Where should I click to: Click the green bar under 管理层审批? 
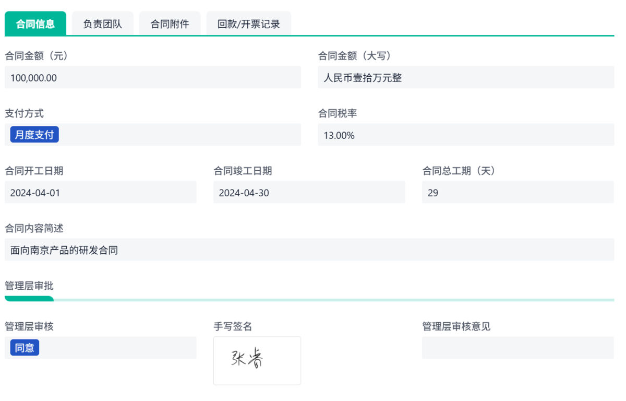click(29, 299)
